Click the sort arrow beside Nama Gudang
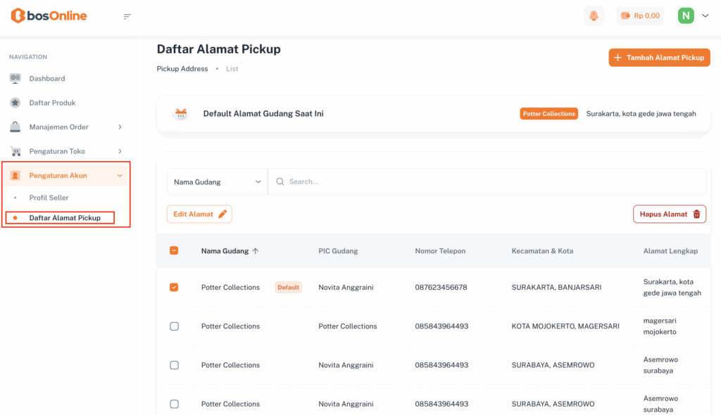Screen dimensions: 721x415 point(256,250)
